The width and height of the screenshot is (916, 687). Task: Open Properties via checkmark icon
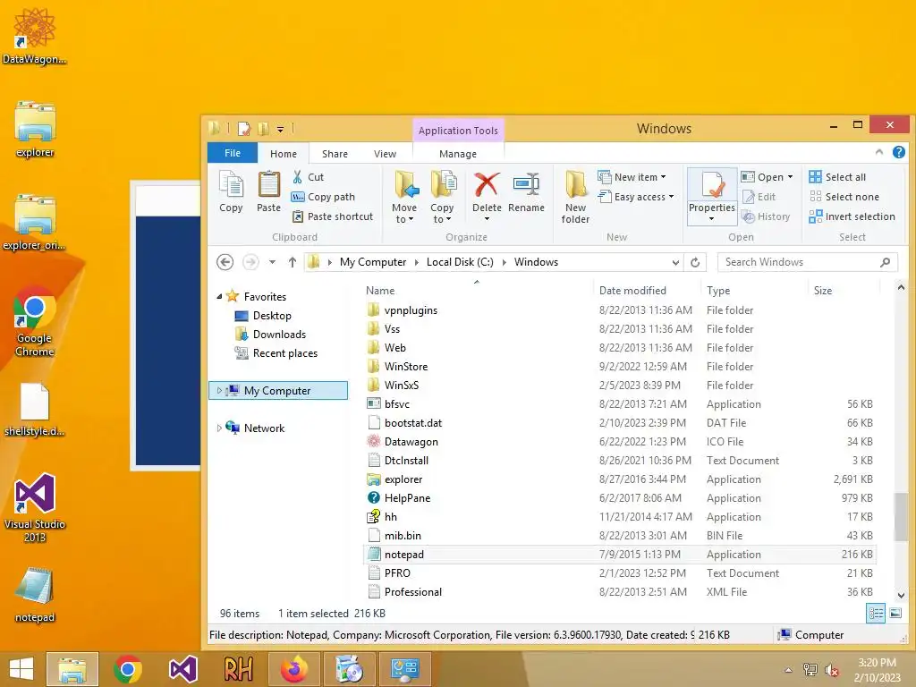pos(712,186)
